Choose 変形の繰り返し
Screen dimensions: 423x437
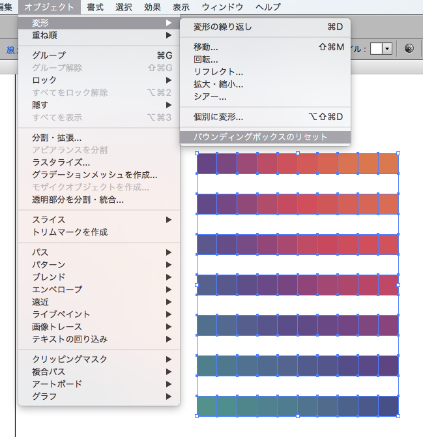(265, 27)
